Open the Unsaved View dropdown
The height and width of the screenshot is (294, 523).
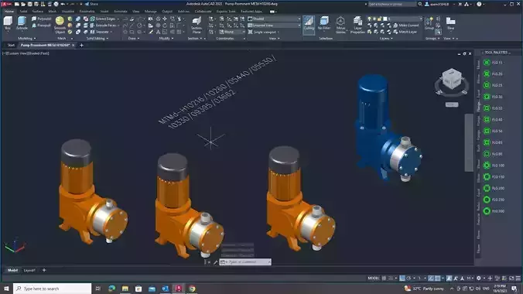point(274,26)
